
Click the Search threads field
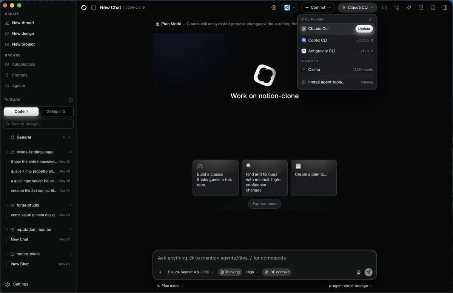pyautogui.click(x=38, y=124)
